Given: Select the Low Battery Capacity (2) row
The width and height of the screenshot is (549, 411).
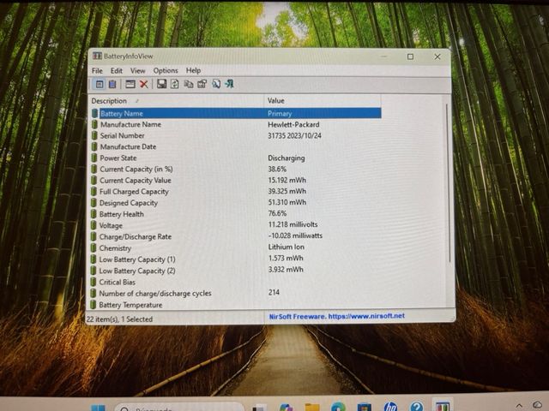Looking at the screenshot, I should [x=236, y=271].
